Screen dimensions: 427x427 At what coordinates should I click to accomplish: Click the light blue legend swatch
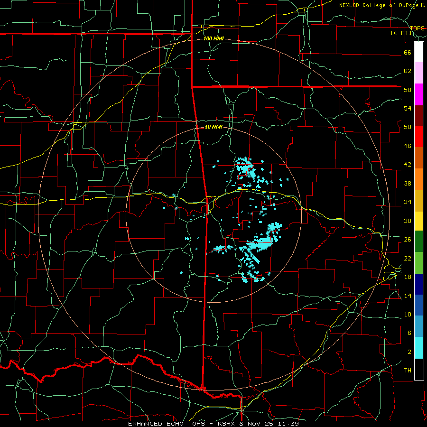[419, 326]
